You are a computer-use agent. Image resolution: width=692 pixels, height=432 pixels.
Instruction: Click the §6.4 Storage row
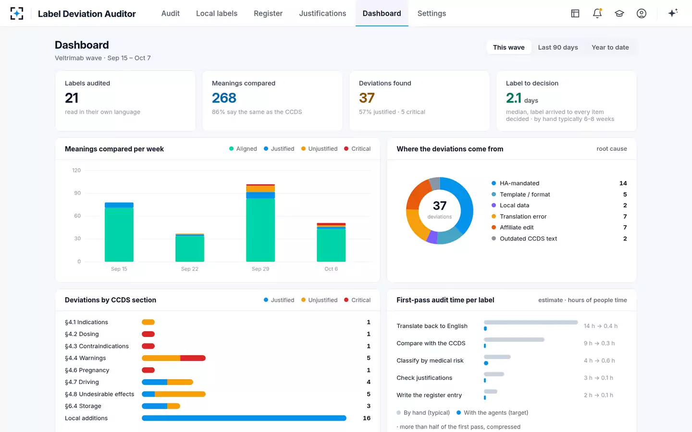pos(218,406)
